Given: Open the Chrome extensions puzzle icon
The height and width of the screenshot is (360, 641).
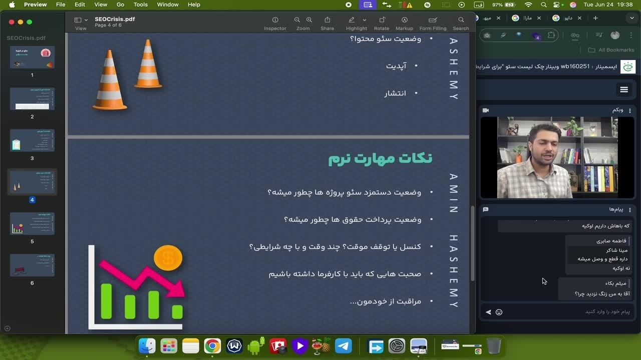Looking at the screenshot, I should coord(551,35).
